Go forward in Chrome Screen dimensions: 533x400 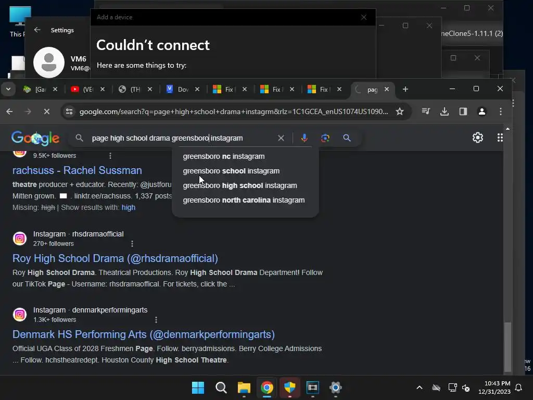(28, 111)
